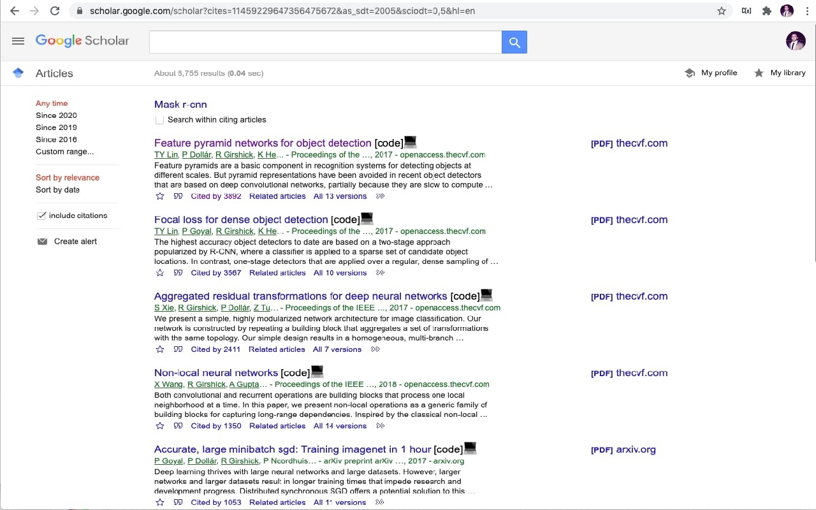Save the Focal loss result with star
Viewport: 816px width, 510px height.
160,273
